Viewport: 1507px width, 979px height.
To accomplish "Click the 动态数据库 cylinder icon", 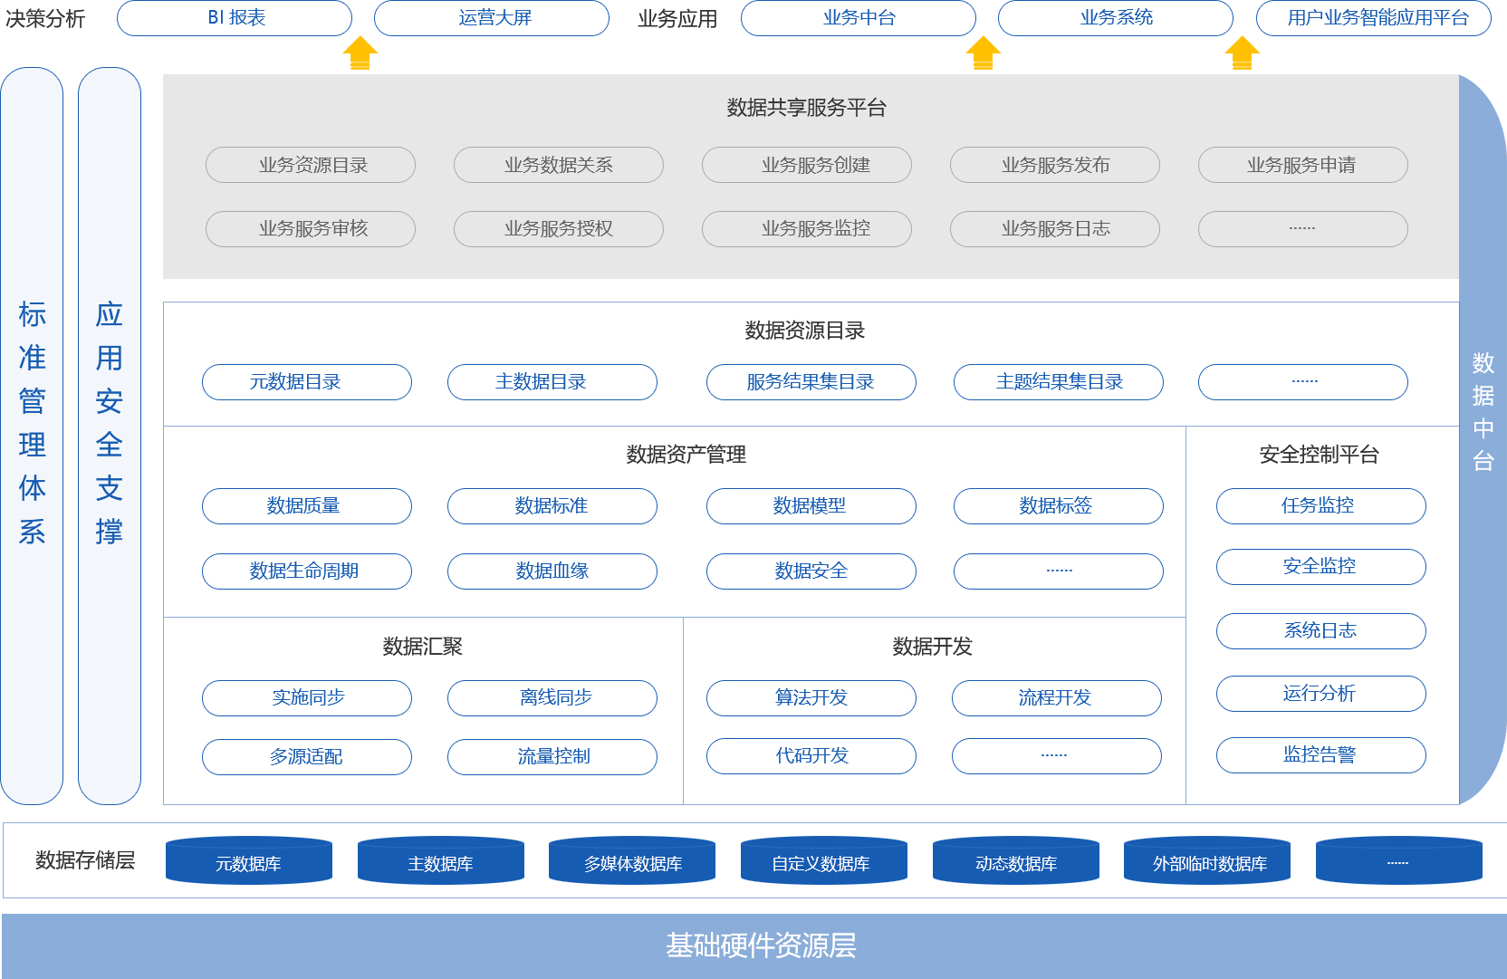I will click(1015, 861).
